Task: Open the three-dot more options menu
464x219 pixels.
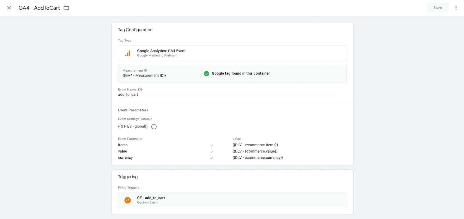Action: (456, 8)
